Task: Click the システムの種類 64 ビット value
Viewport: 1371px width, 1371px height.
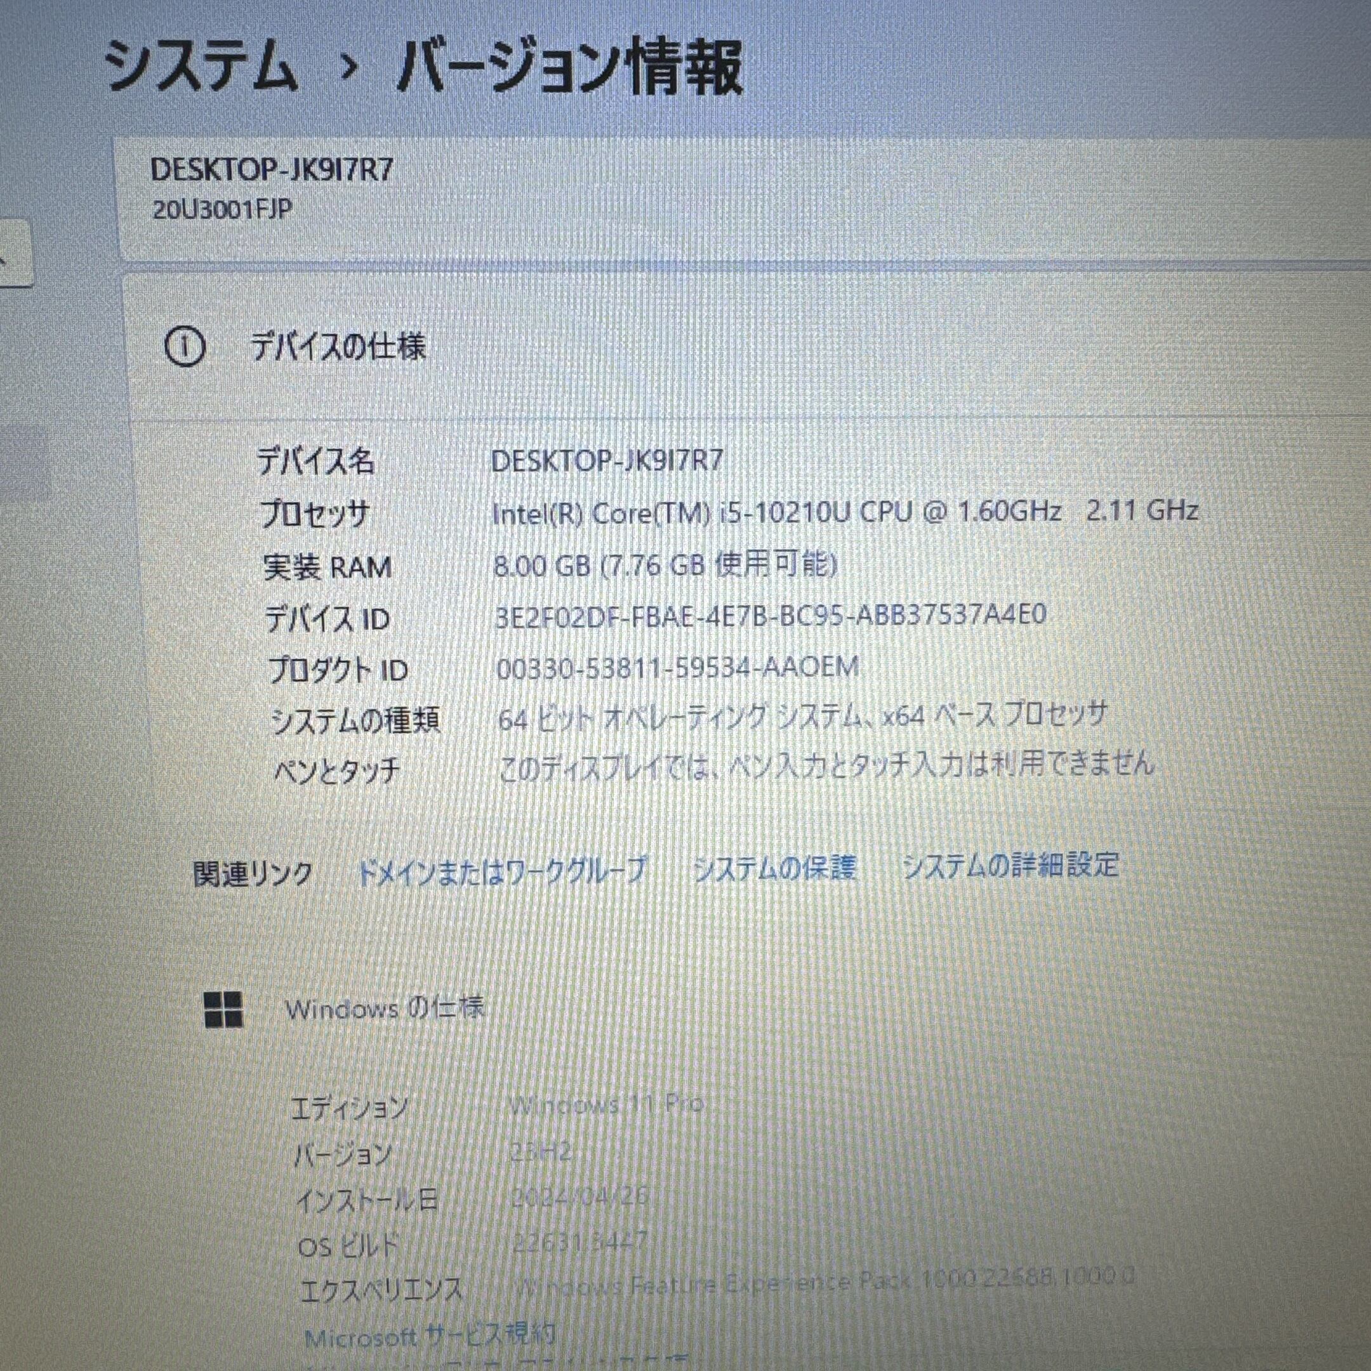Action: tap(802, 717)
